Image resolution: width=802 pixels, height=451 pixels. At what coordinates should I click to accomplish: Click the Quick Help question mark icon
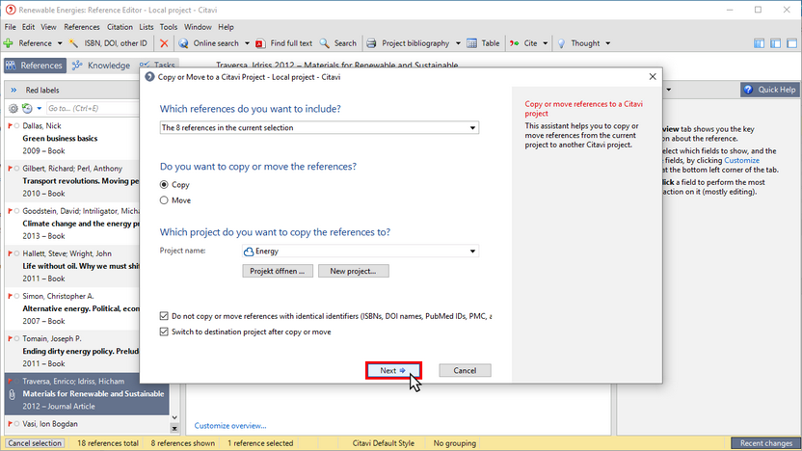click(748, 90)
